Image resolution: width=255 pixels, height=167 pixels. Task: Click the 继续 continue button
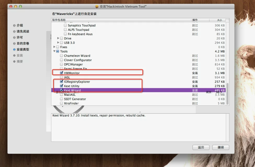click(x=221, y=147)
